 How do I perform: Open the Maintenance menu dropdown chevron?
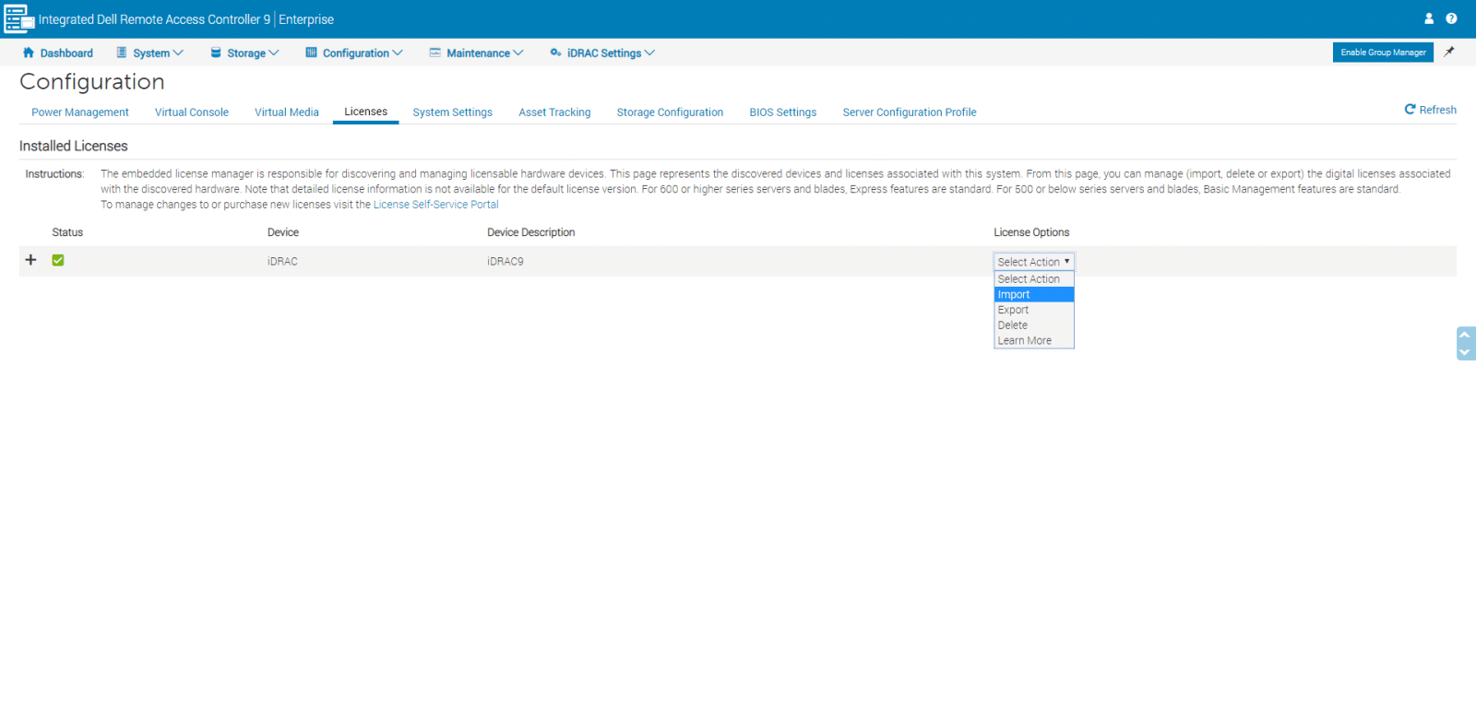[x=518, y=53]
